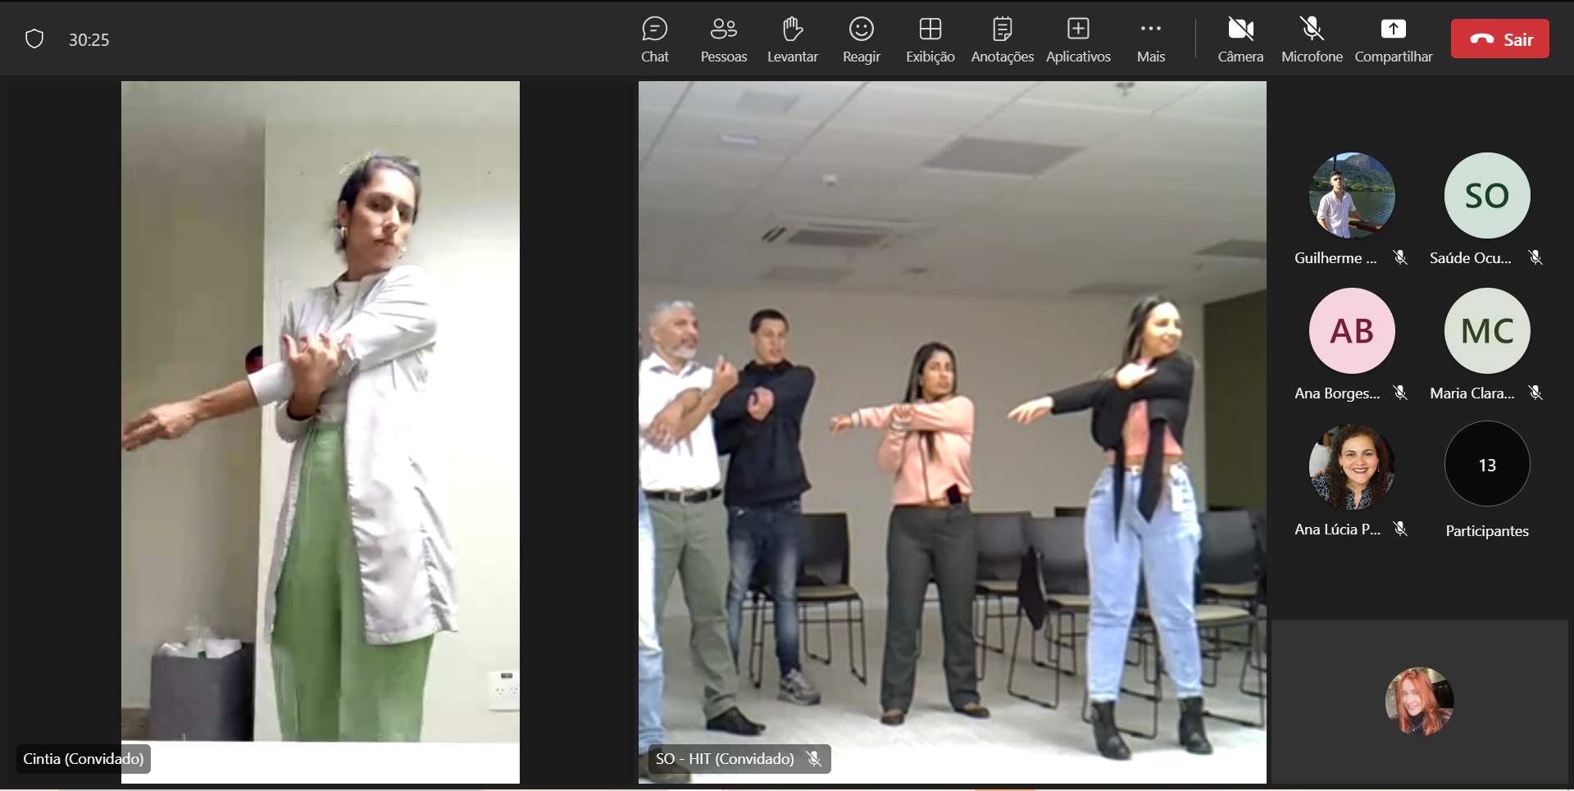Show the Pessoas participants list
Image resolution: width=1574 pixels, height=791 pixels.
[x=723, y=39]
